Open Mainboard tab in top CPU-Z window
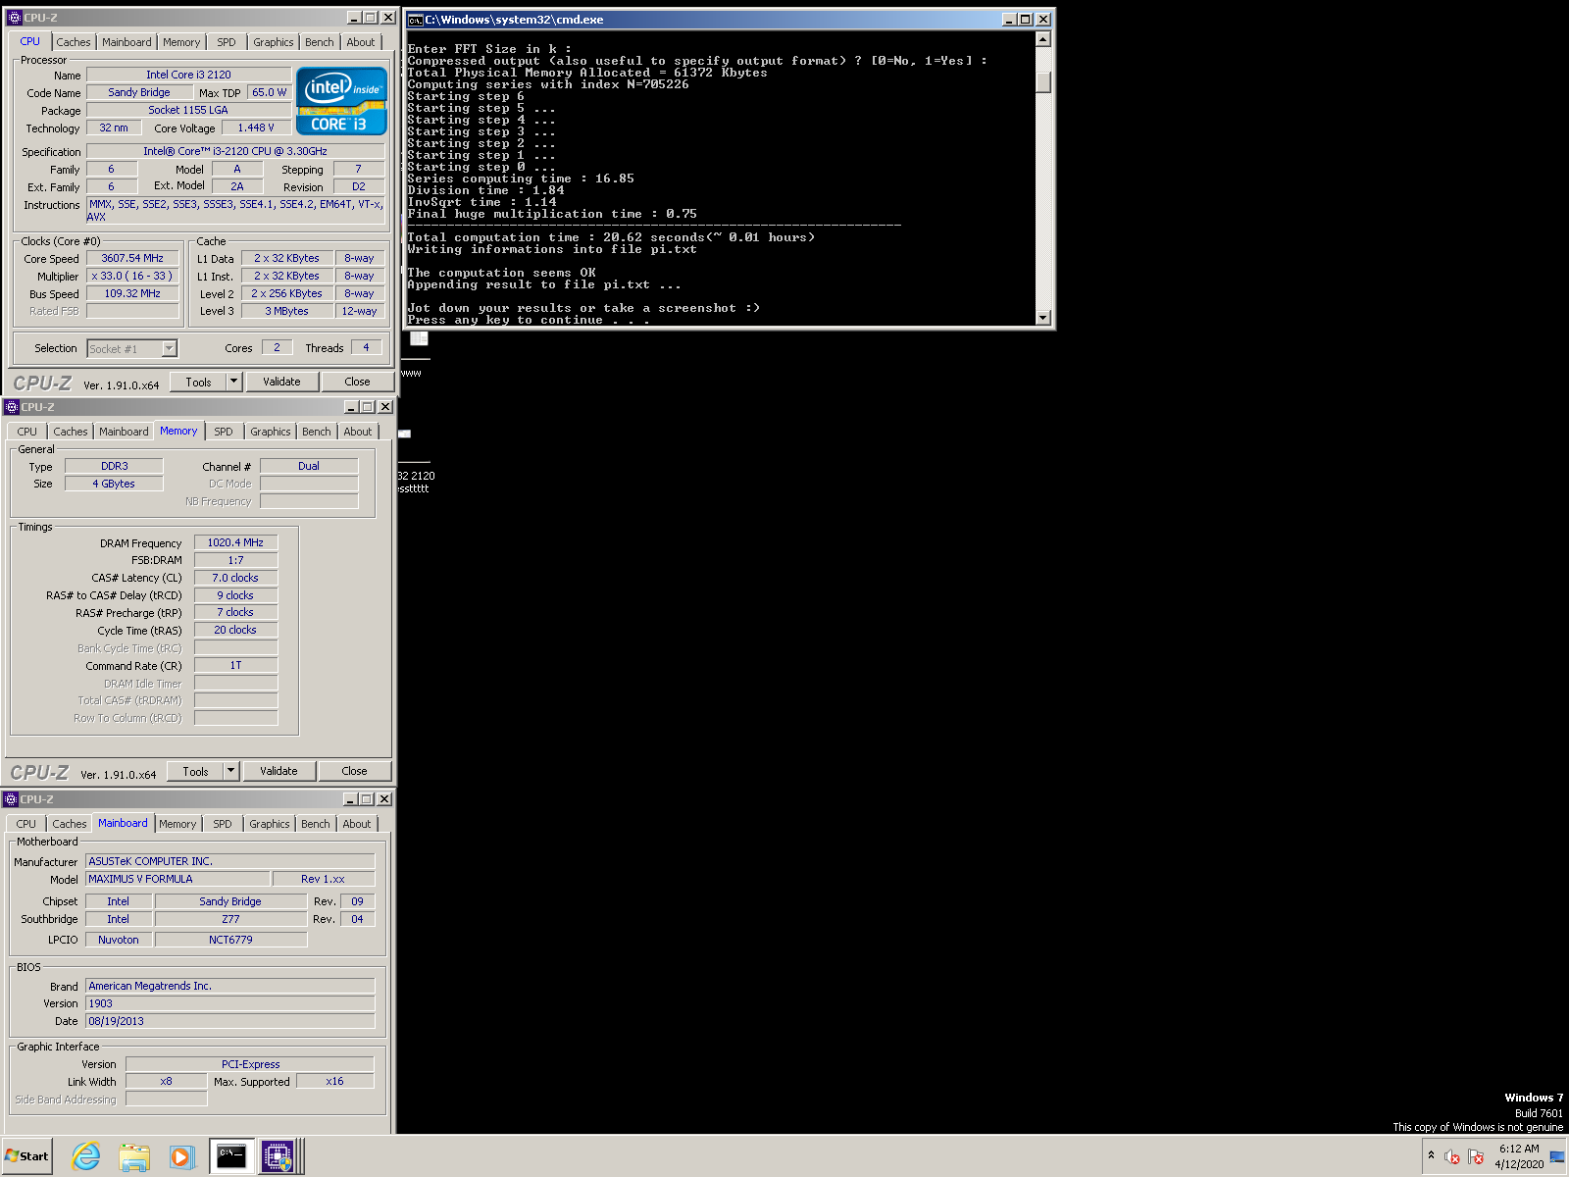 pyautogui.click(x=127, y=42)
